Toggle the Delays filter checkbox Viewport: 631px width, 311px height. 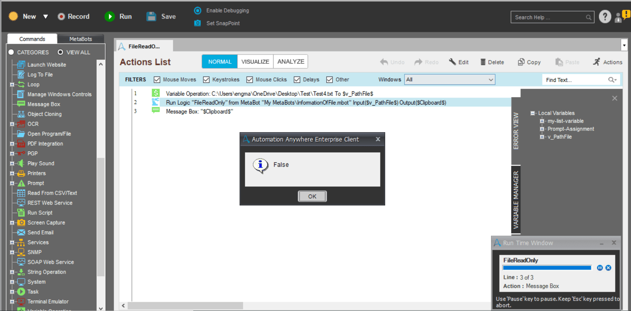297,80
